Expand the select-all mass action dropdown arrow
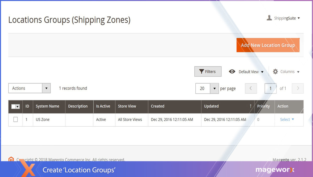The width and height of the screenshot is (313, 177). (18, 107)
